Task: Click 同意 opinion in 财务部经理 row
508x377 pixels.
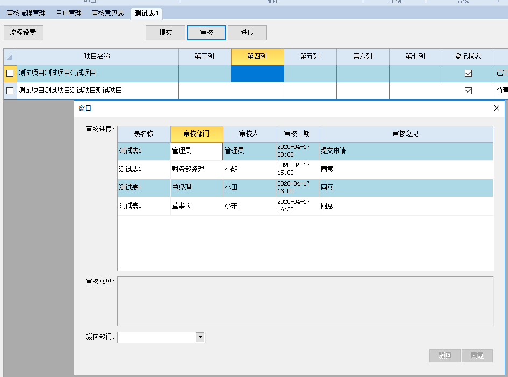Action: pyautogui.click(x=406, y=169)
